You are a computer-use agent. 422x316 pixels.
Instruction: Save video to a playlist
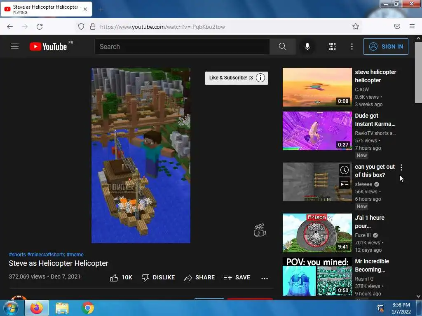point(237,278)
